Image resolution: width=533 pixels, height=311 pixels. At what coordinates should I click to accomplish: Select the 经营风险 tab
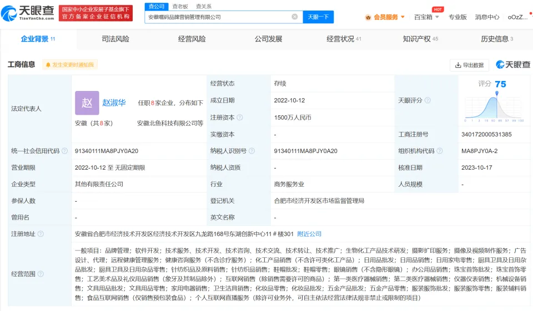[192, 39]
